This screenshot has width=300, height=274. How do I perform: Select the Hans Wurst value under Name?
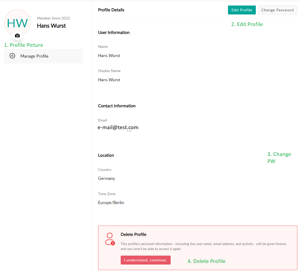pos(109,55)
